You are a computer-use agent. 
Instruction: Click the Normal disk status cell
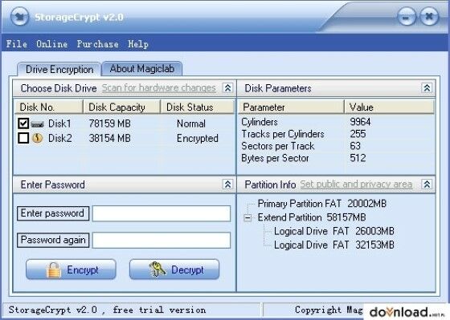click(191, 124)
